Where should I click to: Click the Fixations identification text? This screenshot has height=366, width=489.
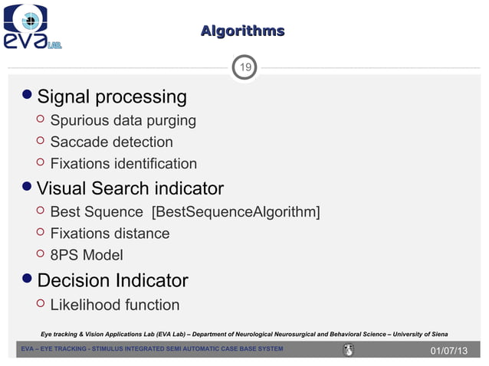(x=123, y=164)
